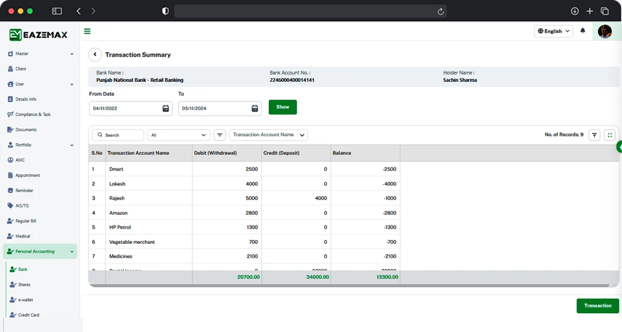Select the Medicines row
The image size is (622, 332).
point(244,256)
